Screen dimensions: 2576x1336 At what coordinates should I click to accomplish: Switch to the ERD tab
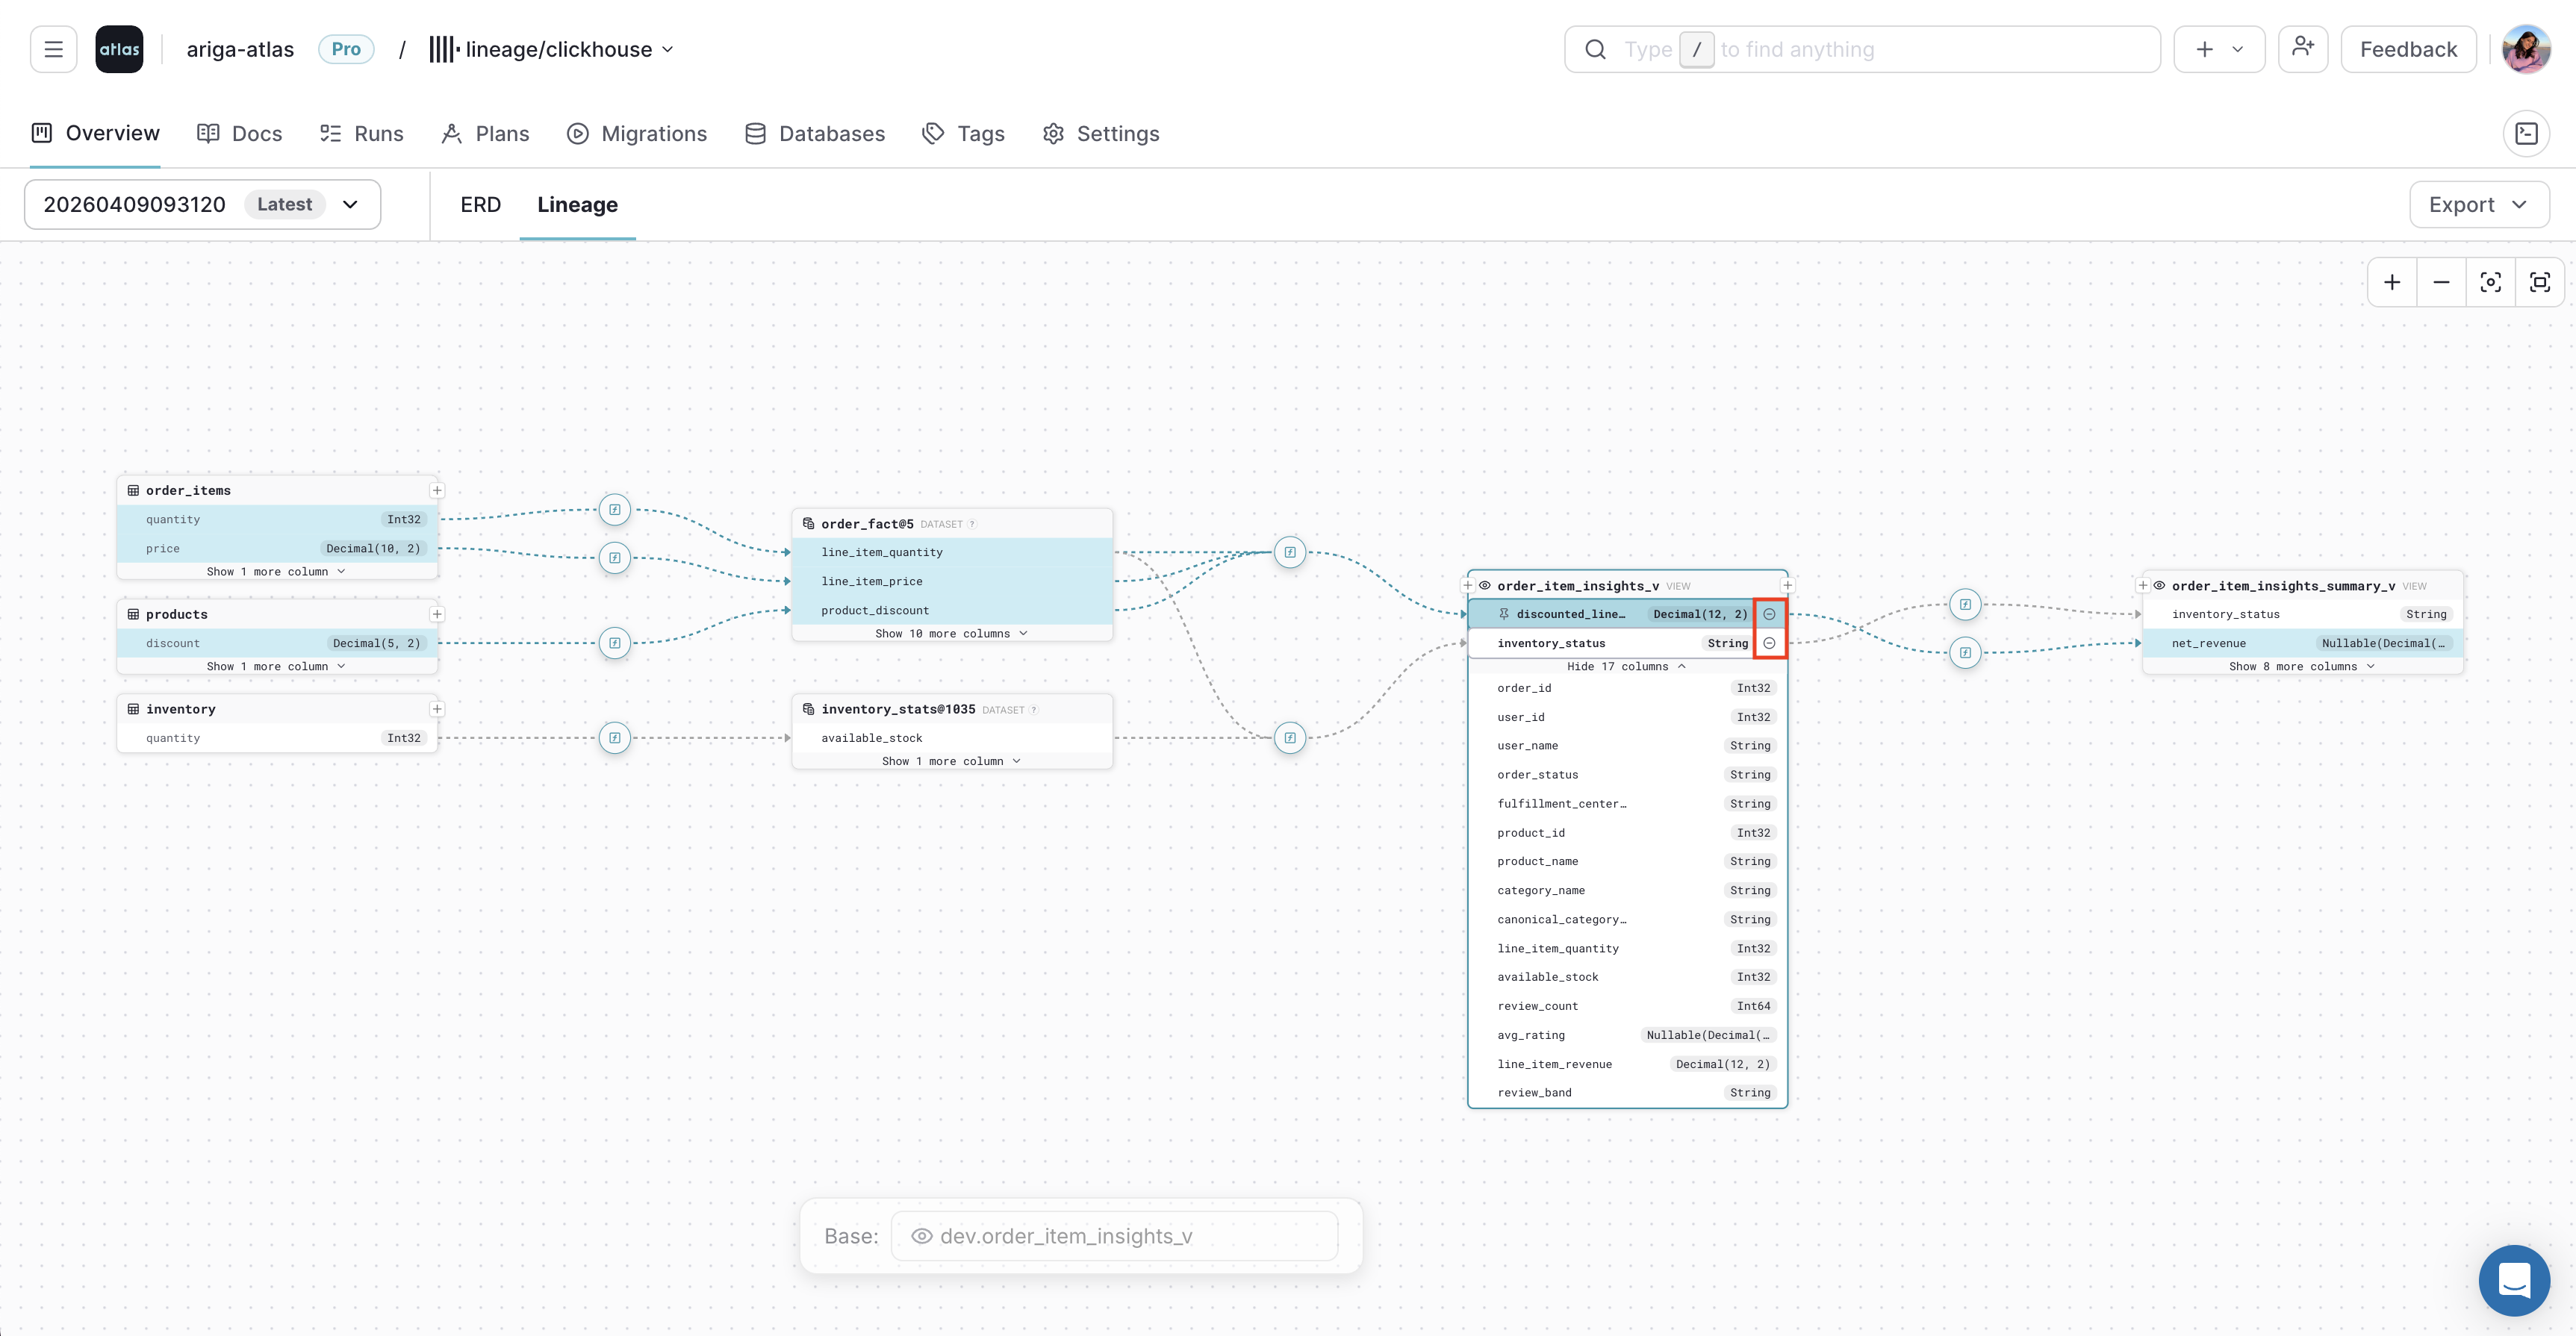[480, 204]
